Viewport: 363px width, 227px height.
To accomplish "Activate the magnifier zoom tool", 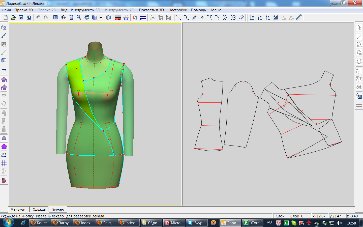I will coord(79,17).
